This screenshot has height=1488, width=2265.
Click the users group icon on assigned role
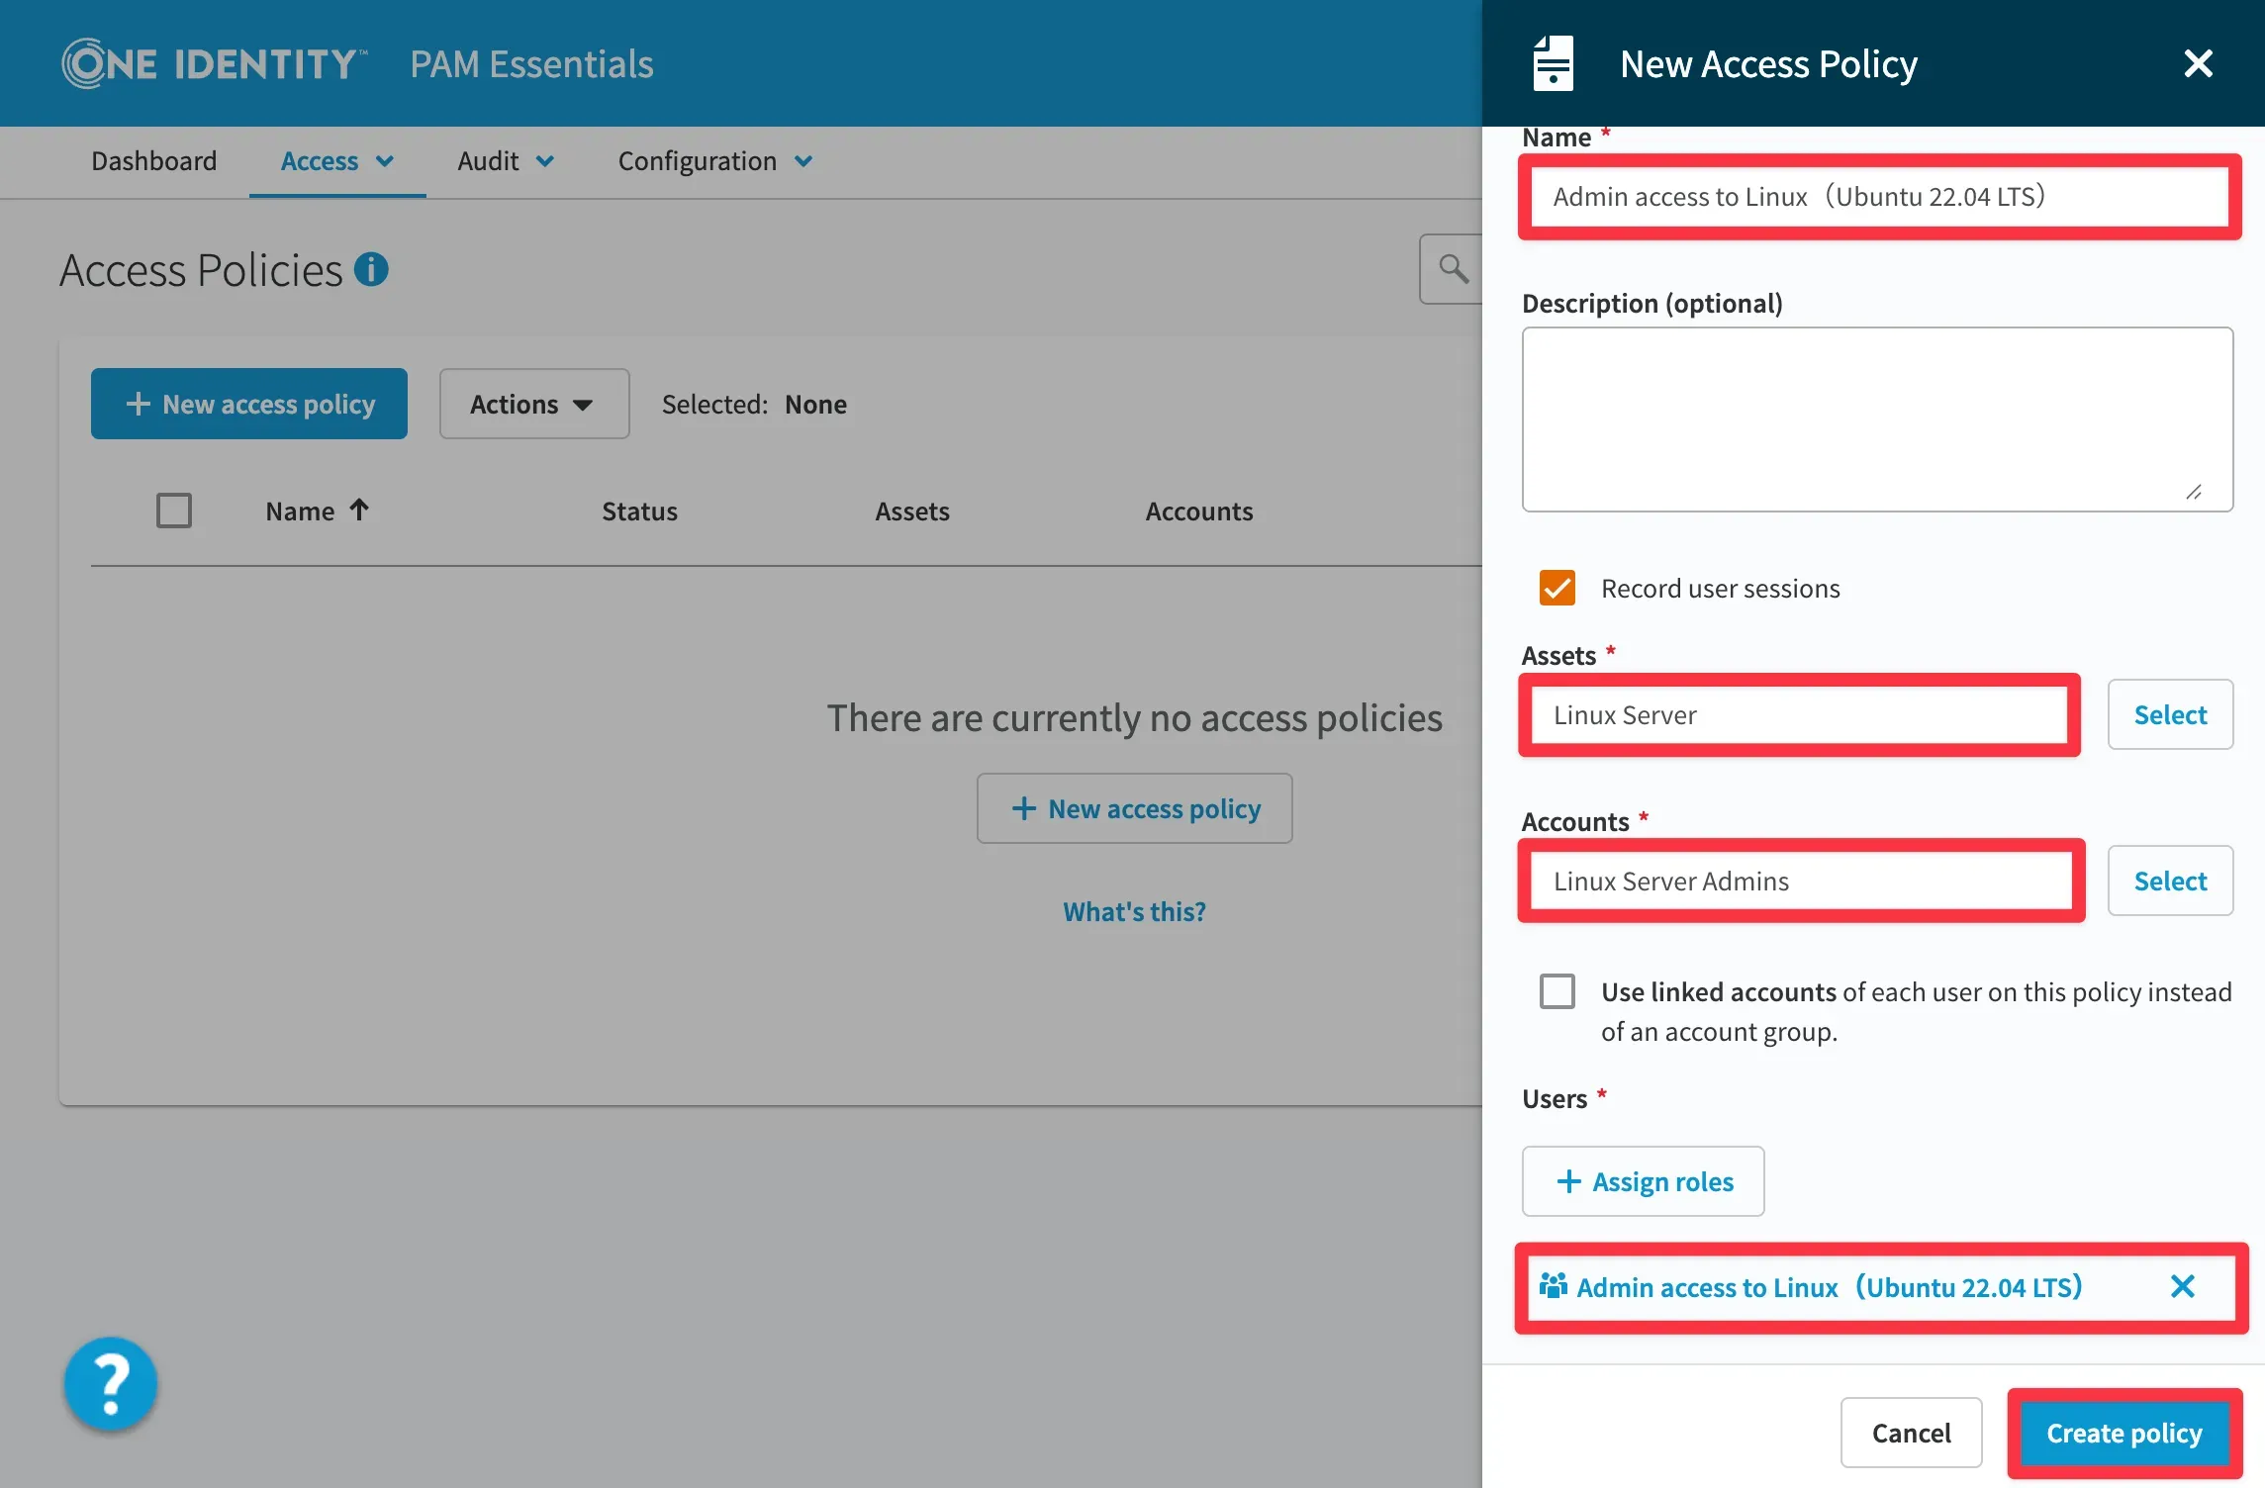pyautogui.click(x=1553, y=1286)
